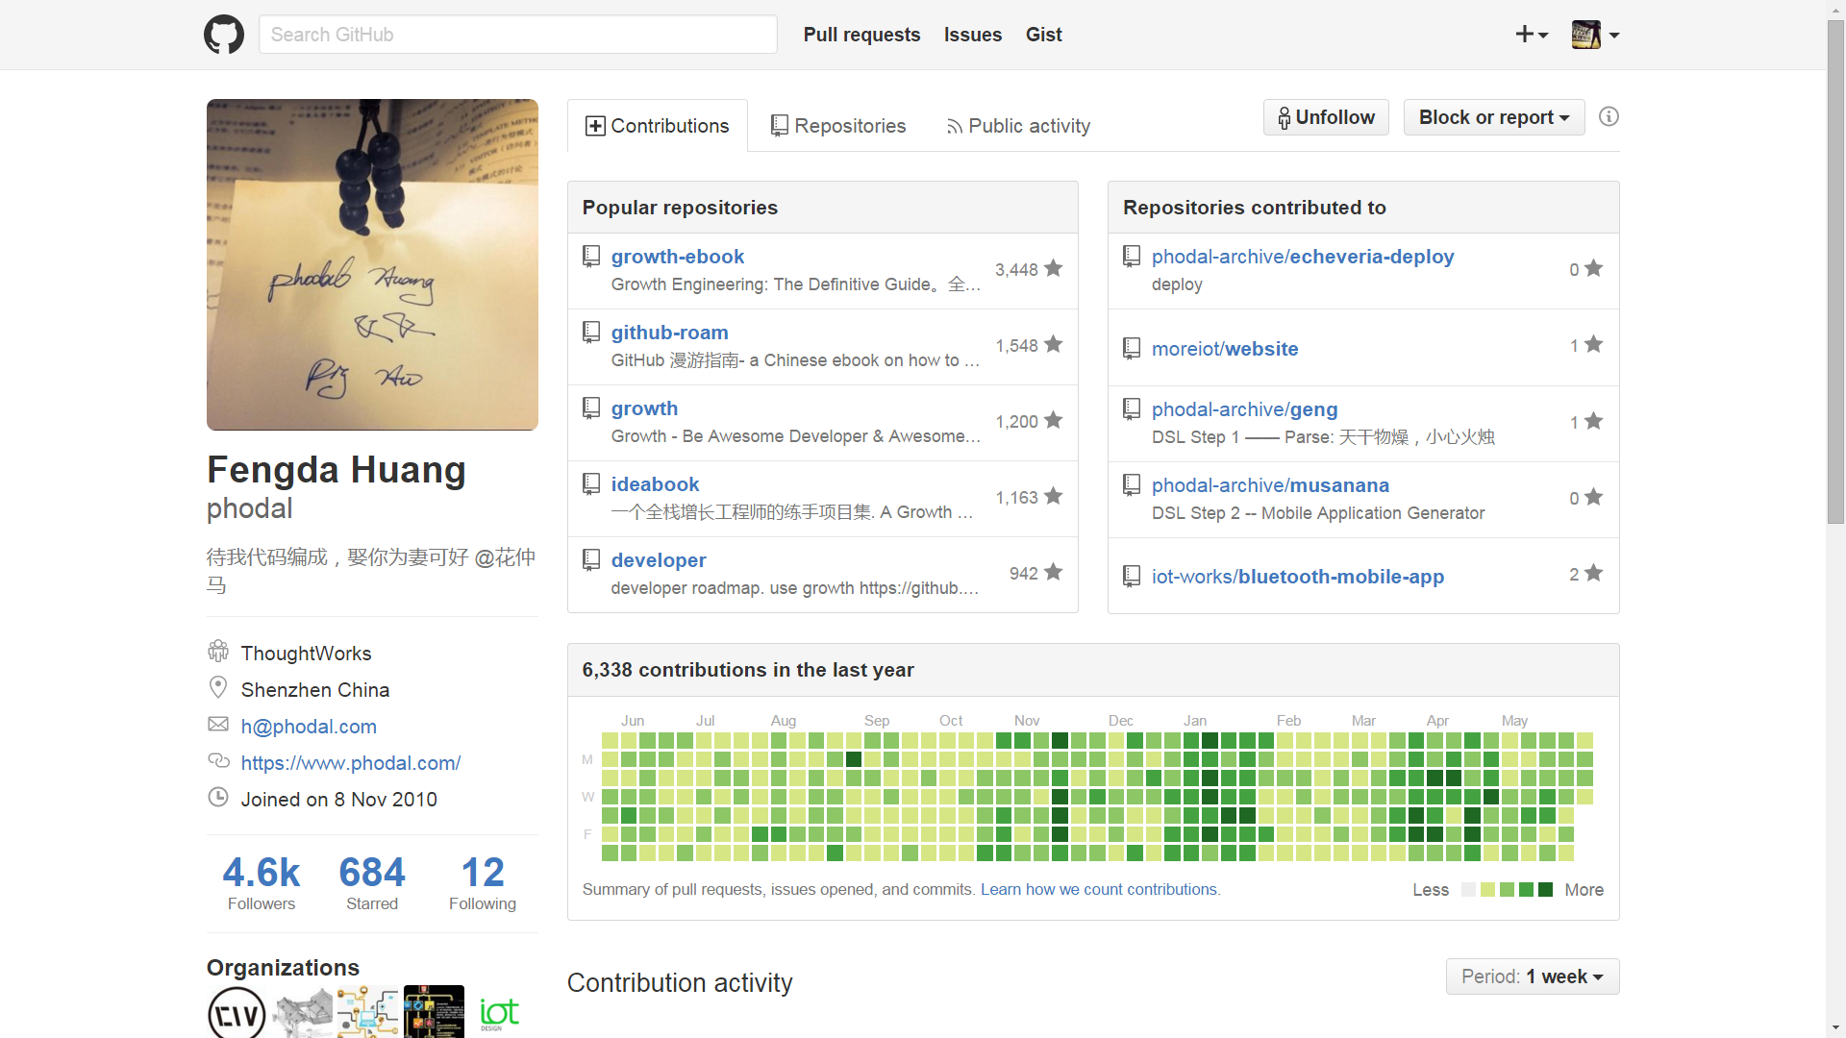This screenshot has width=1846, height=1038.
Task: Open the IoT Design organization avatar
Action: [499, 1012]
